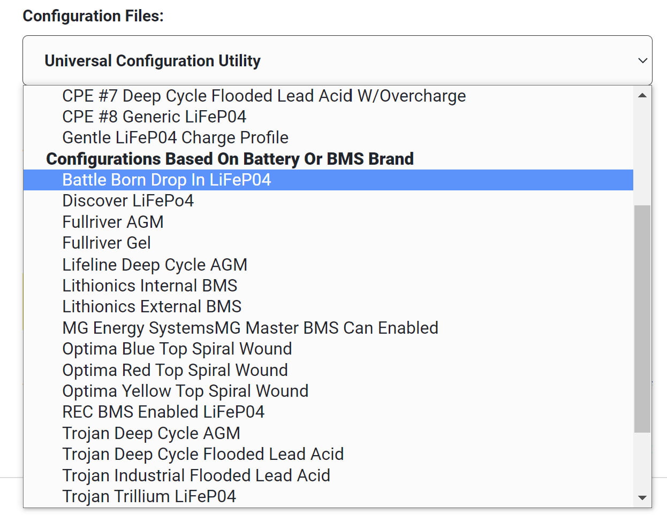Select CPE #8 Generic LiFeP04
The image size is (667, 523).
(x=328, y=117)
